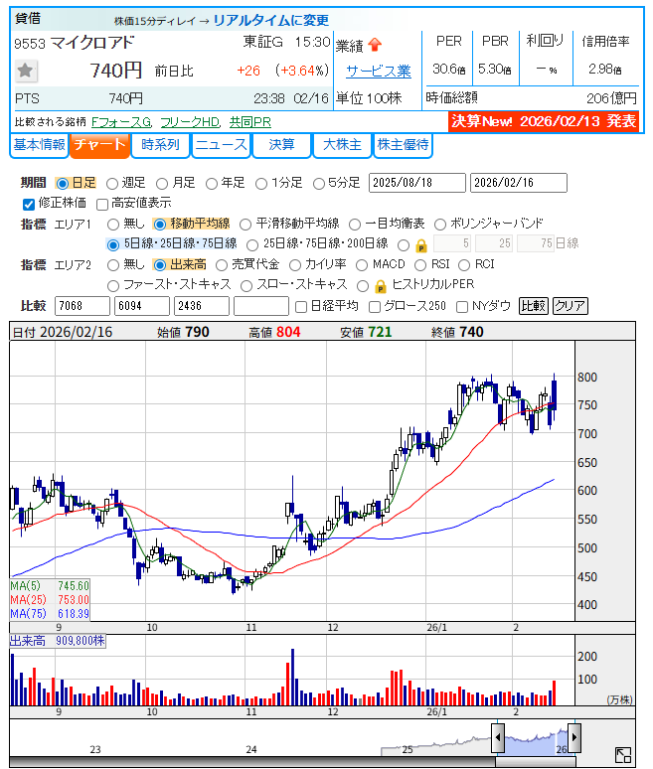Open 株主優待 tab

pos(403,145)
